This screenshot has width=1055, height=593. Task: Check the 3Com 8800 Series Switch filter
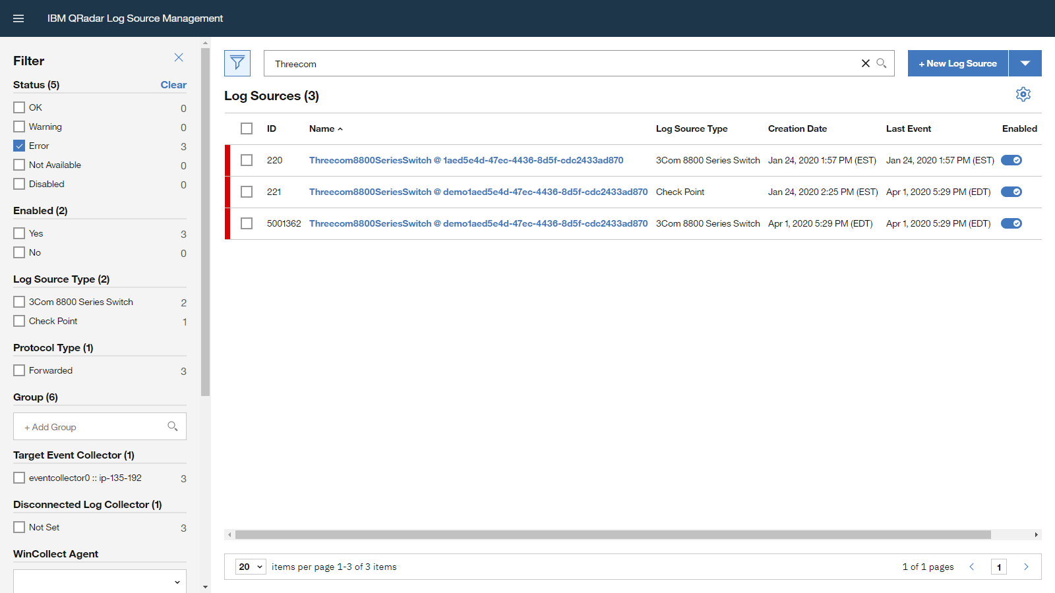click(x=19, y=301)
